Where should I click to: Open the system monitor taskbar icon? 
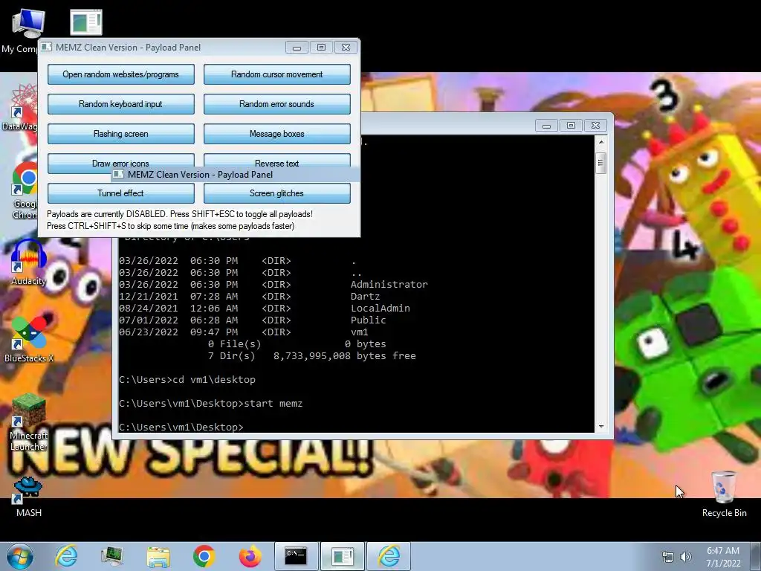click(x=111, y=556)
